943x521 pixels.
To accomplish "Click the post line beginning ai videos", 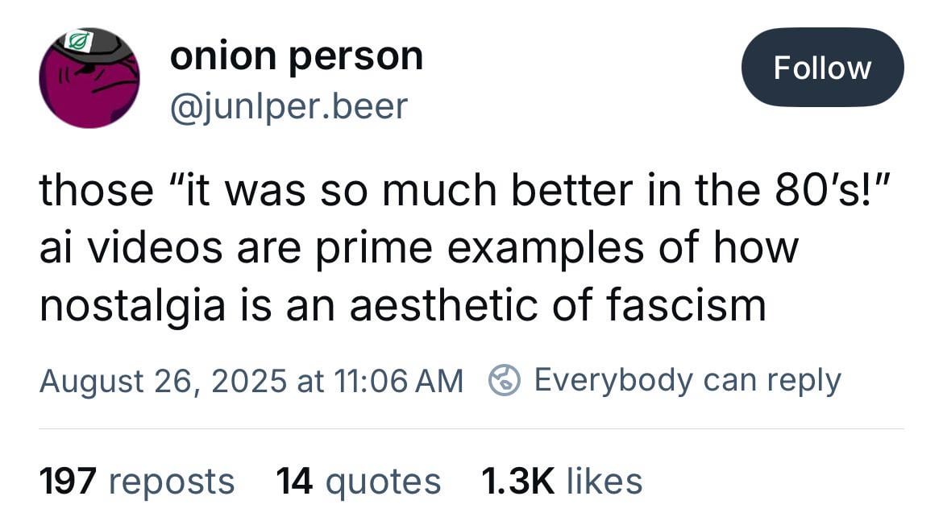I will point(419,247).
